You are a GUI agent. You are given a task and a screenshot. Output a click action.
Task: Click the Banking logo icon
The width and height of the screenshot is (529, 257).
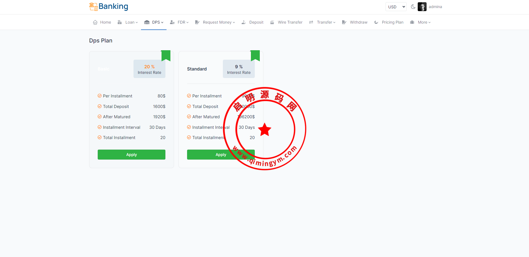(x=93, y=7)
